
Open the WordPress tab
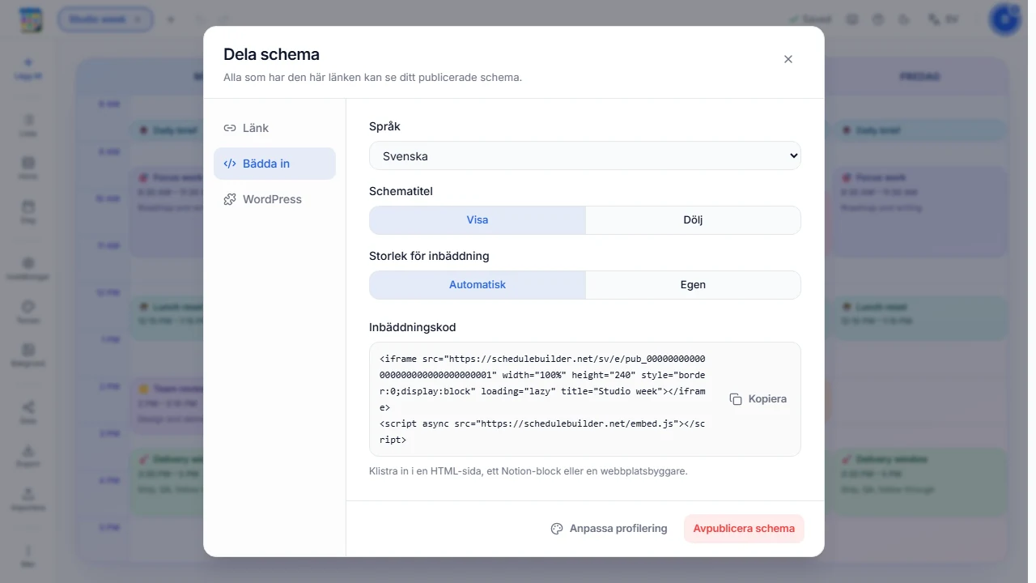274,199
